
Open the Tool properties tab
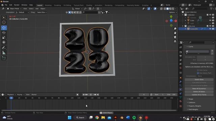181,47
